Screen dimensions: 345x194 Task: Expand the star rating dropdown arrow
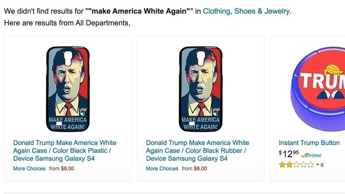[317, 165]
